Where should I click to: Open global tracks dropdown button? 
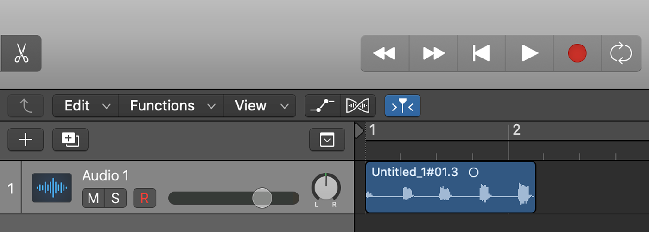(327, 140)
